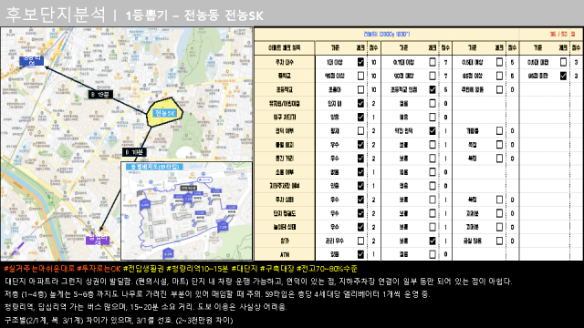The width and height of the screenshot is (584, 328).
Task: Check 지저분 box in 단지 청결도 row
Action: pos(499,213)
